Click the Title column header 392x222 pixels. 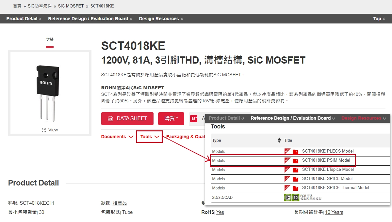pos(288,141)
